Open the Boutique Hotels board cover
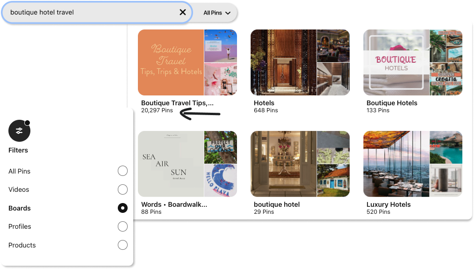The height and width of the screenshot is (269, 474). click(413, 62)
